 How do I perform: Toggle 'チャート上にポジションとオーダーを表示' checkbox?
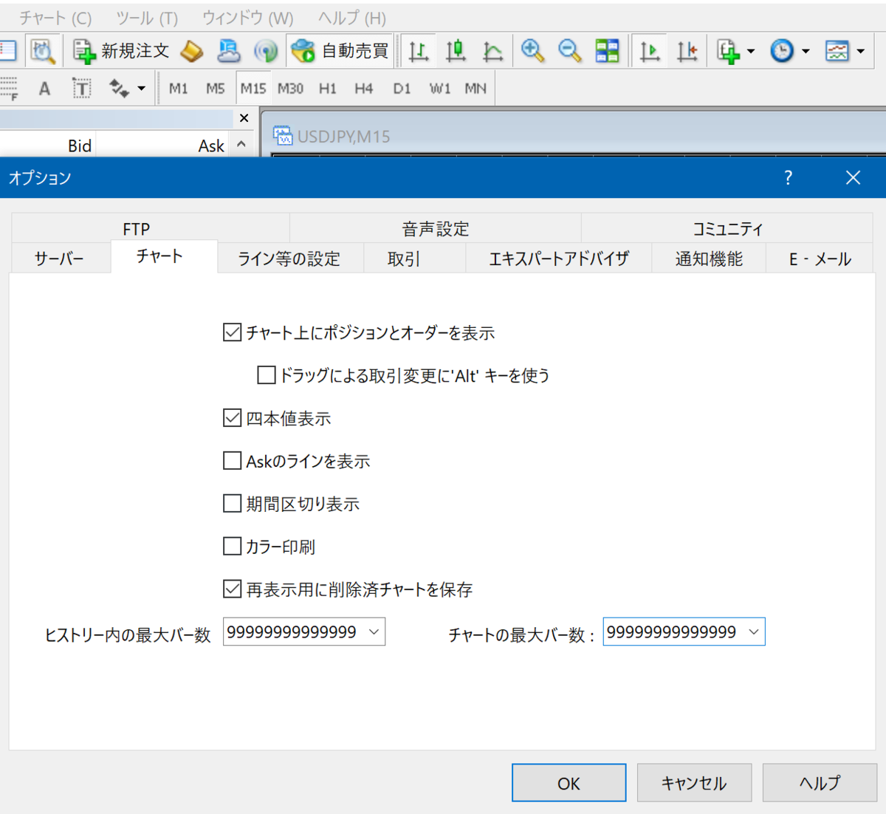232,332
